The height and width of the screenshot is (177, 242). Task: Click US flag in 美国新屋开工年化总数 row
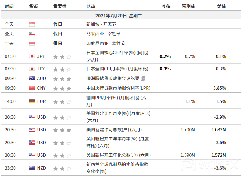(x=32, y=155)
